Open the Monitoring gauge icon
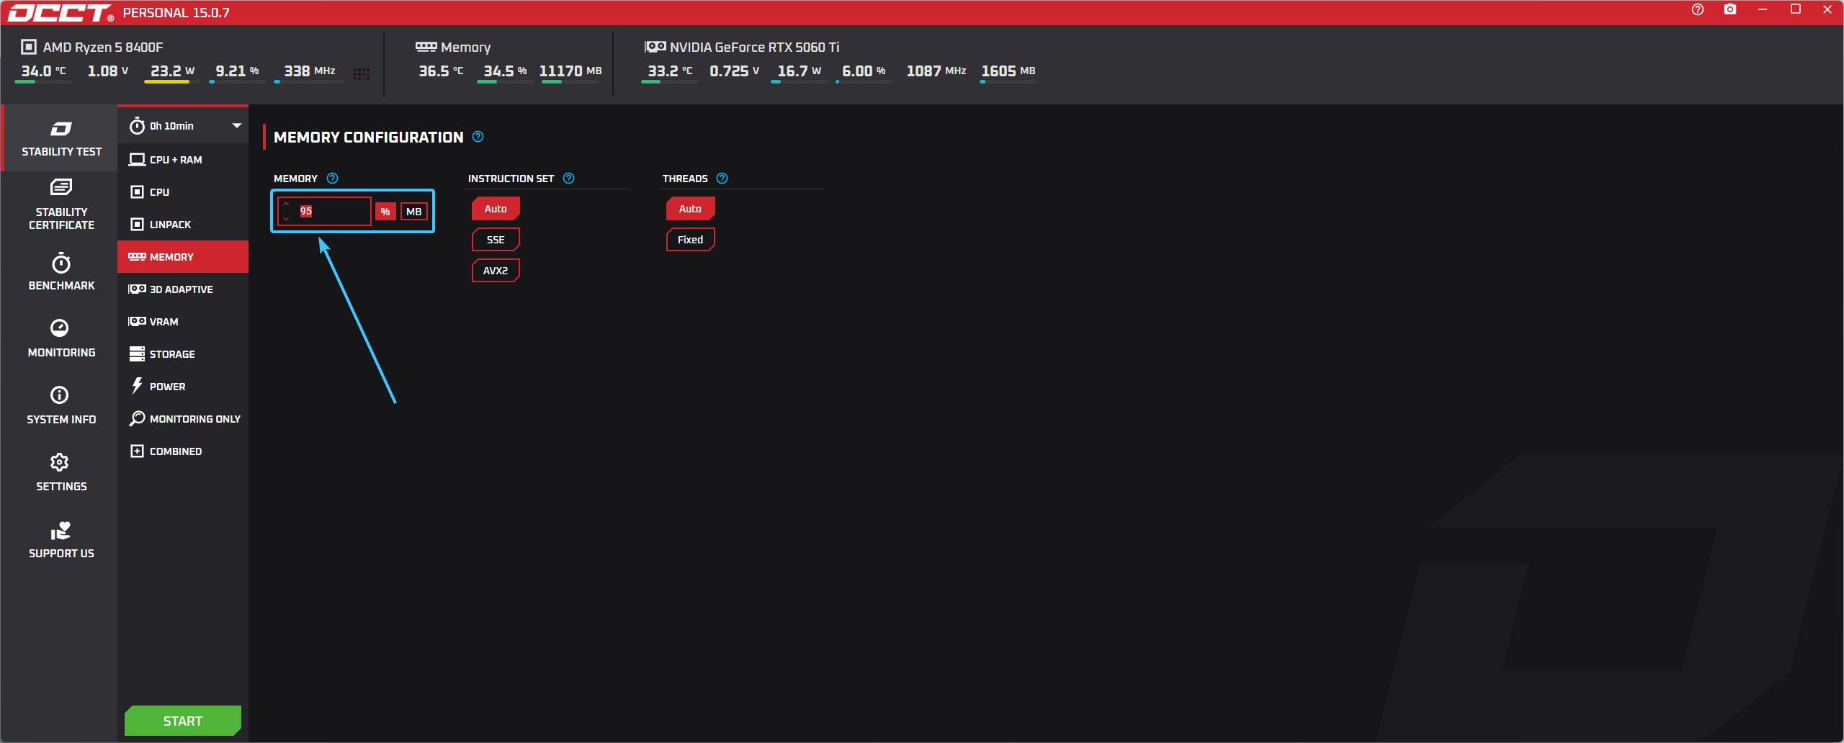Screen dimensions: 1844x743 60,328
